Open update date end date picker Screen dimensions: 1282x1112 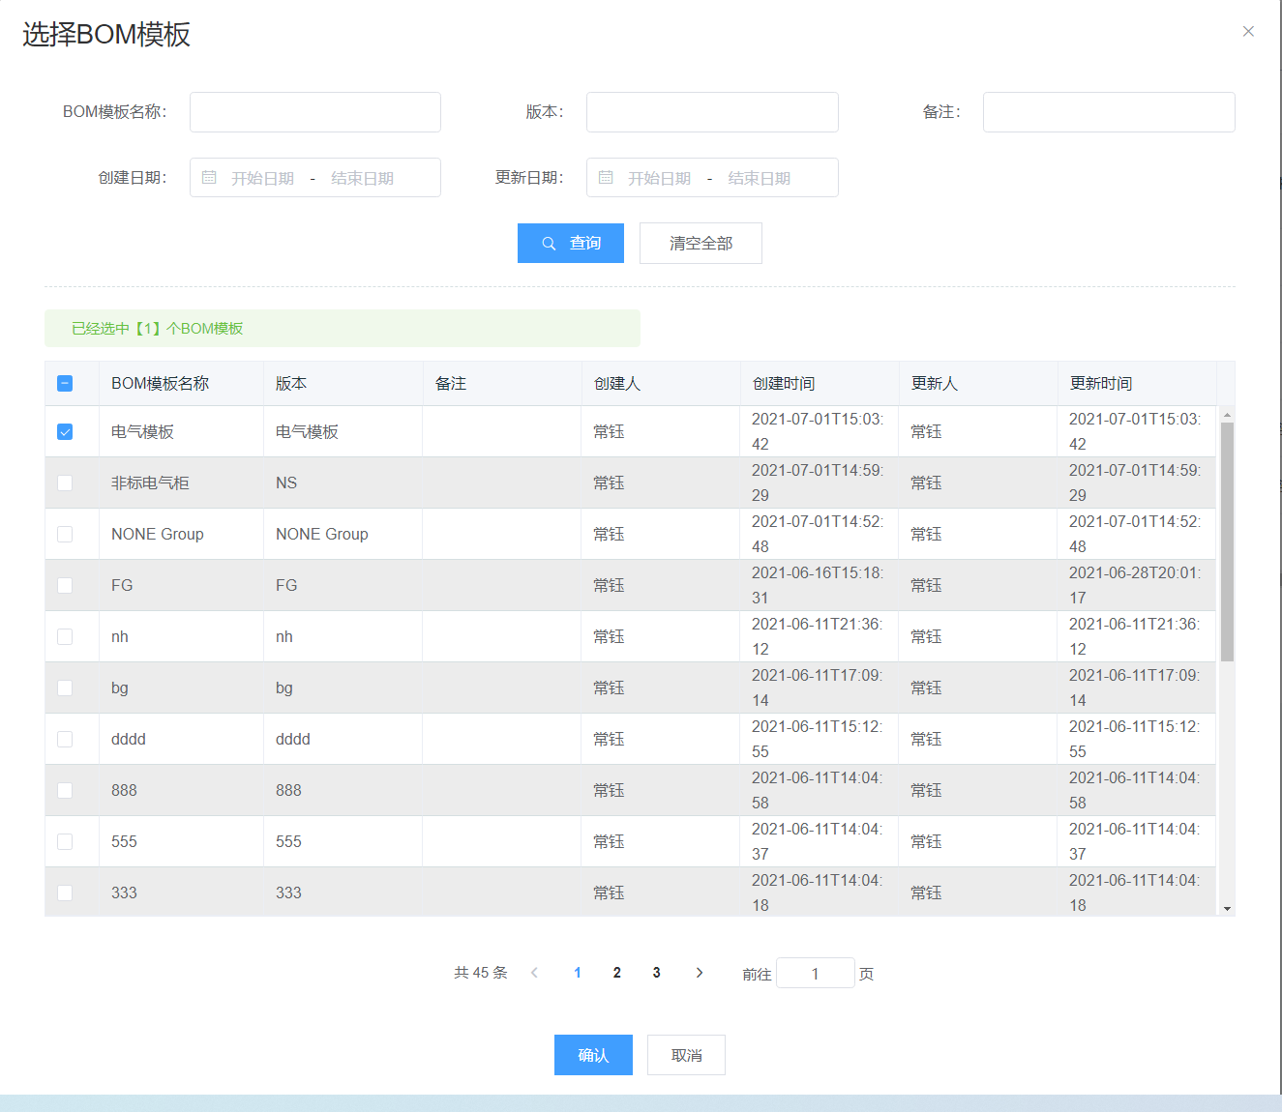point(759,178)
